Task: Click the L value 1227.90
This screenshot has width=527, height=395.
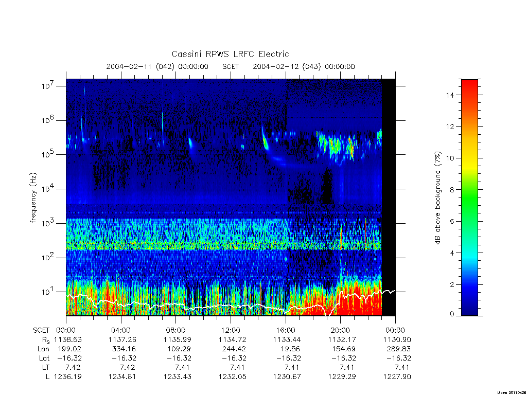Action: [x=397, y=377]
